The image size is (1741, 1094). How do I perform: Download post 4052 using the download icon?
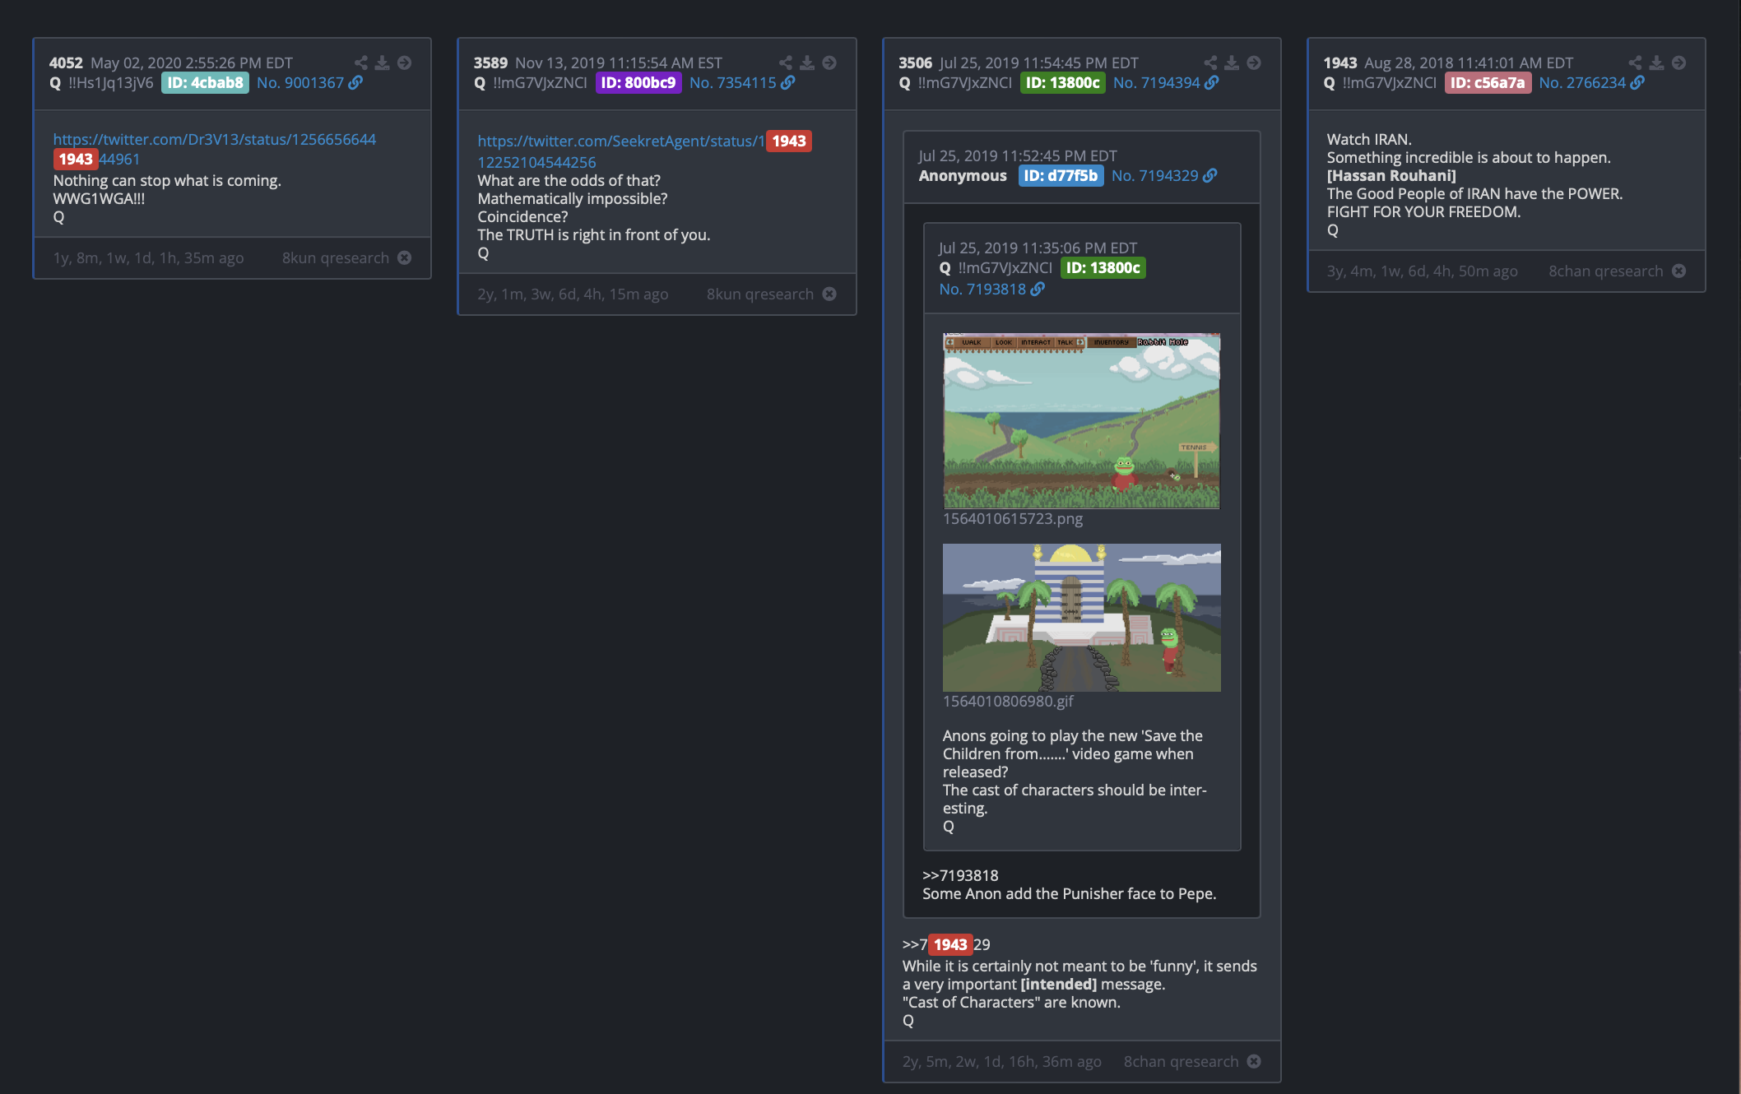coord(383,63)
